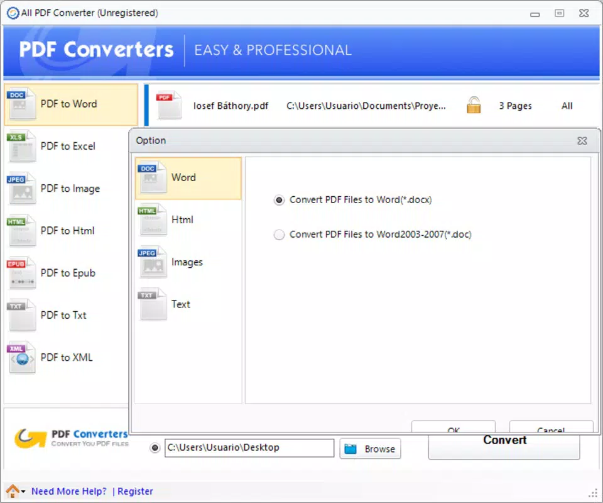Click the PDF Converters arrow logo
The height and width of the screenshot is (503, 603).
coord(30,438)
